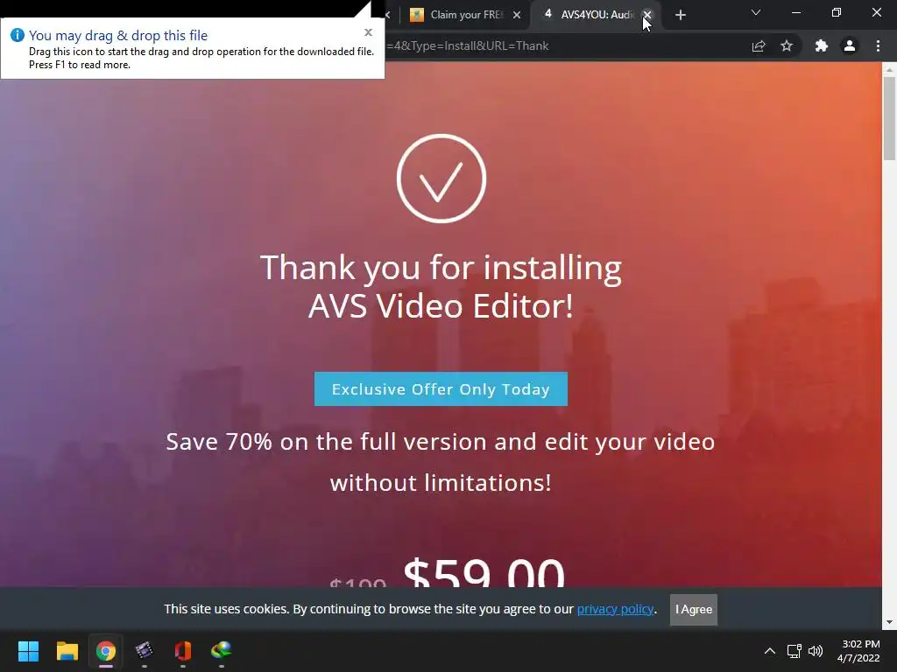Image resolution: width=897 pixels, height=672 pixels.
Task: Minimize the Chrome window
Action: tap(796, 12)
